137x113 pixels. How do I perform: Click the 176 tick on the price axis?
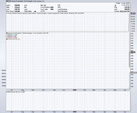132,34
